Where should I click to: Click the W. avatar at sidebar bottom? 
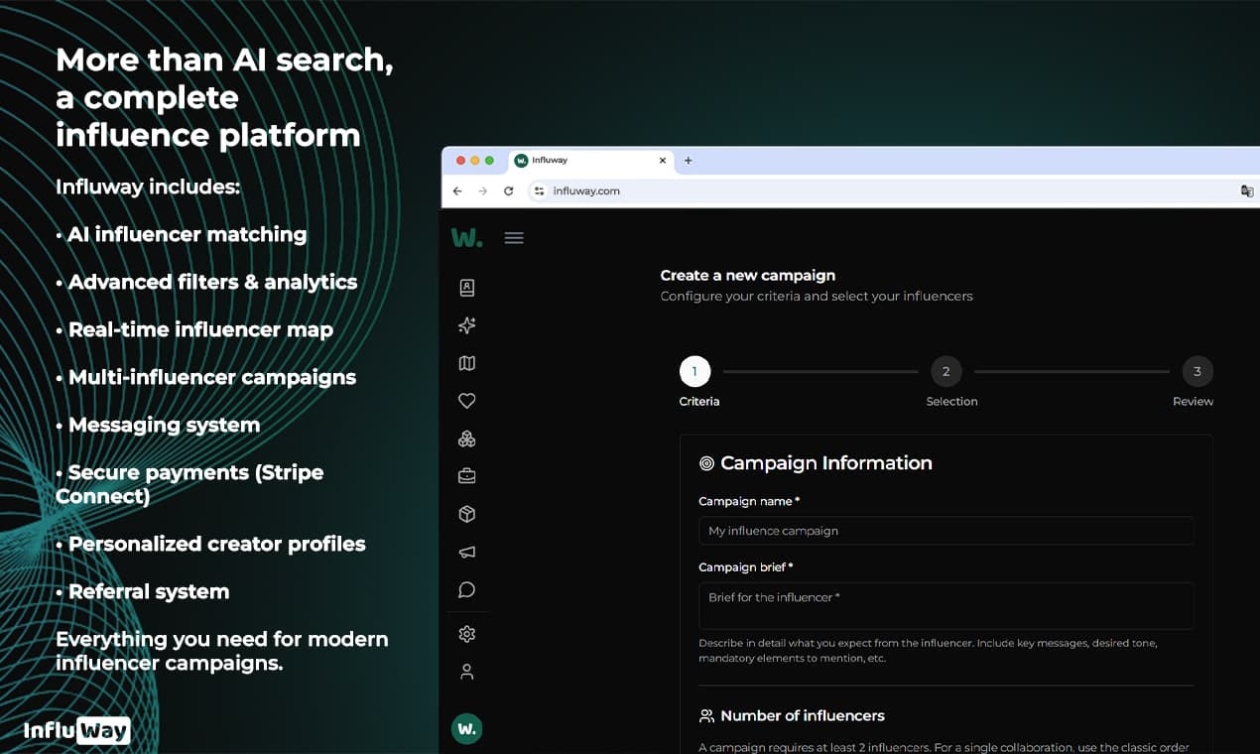click(467, 729)
